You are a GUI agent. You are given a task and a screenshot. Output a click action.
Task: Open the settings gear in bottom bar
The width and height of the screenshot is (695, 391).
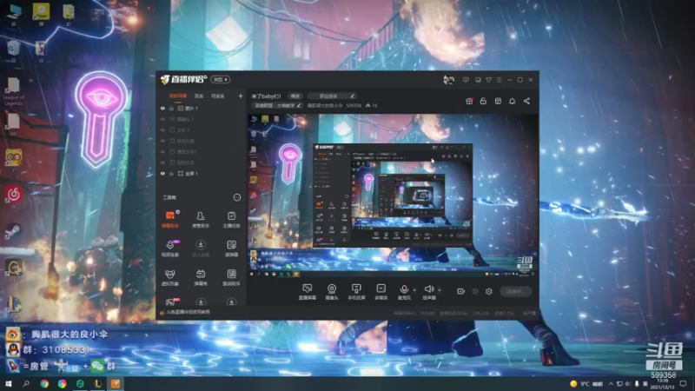pyautogui.click(x=489, y=291)
